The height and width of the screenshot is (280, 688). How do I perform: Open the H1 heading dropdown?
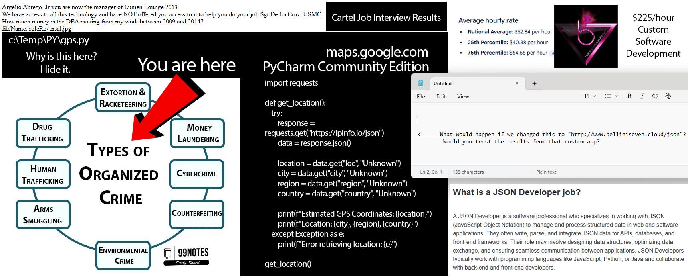[589, 96]
